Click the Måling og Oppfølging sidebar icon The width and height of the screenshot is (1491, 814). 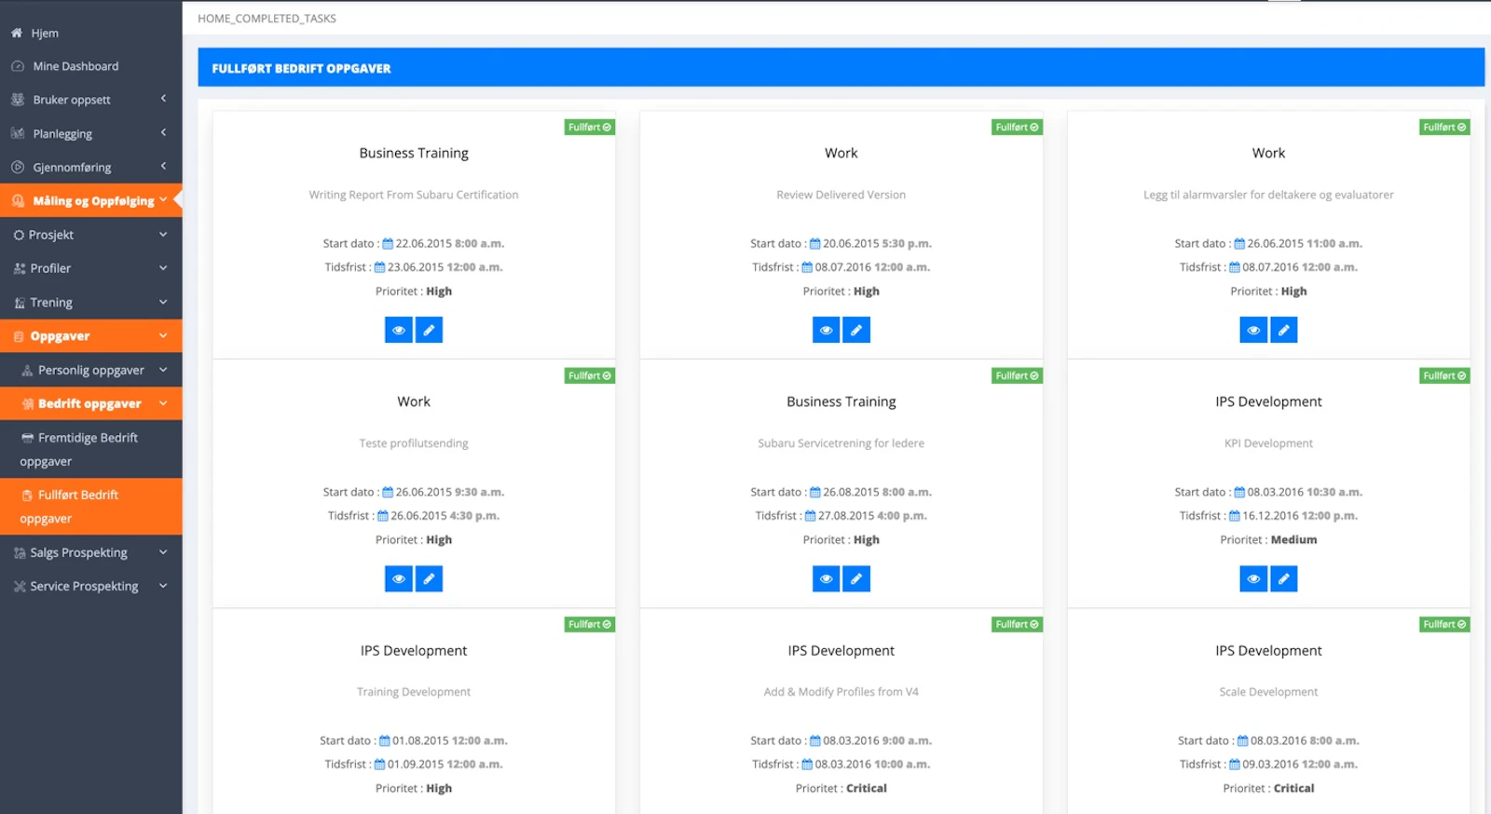pyautogui.click(x=18, y=201)
